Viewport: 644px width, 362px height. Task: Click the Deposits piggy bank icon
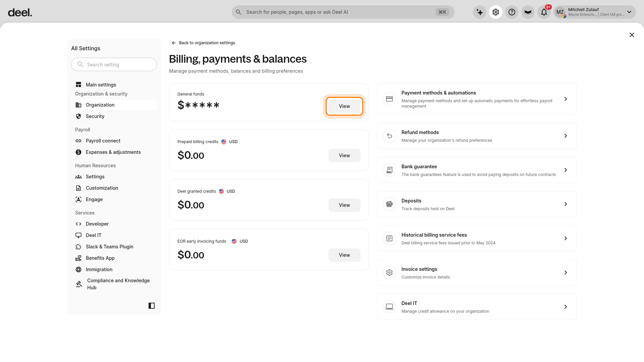[x=389, y=204]
